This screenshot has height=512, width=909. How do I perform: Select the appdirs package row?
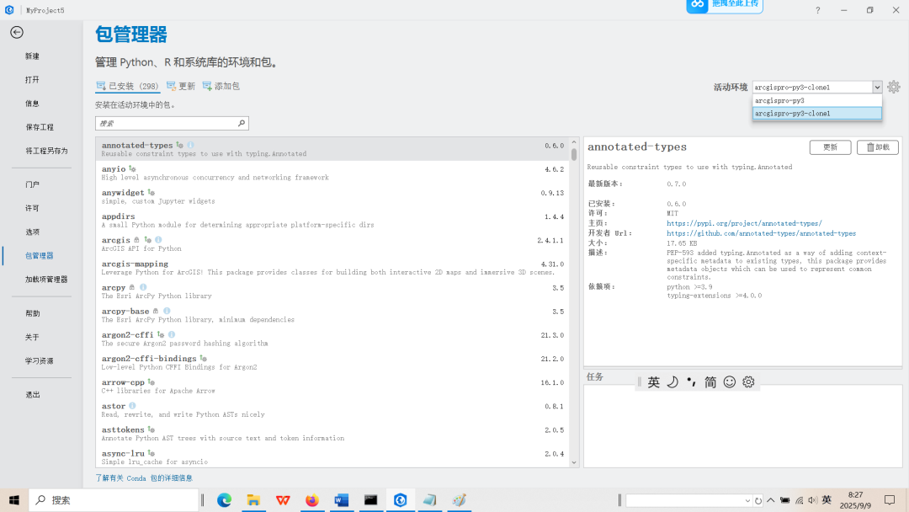(332, 221)
